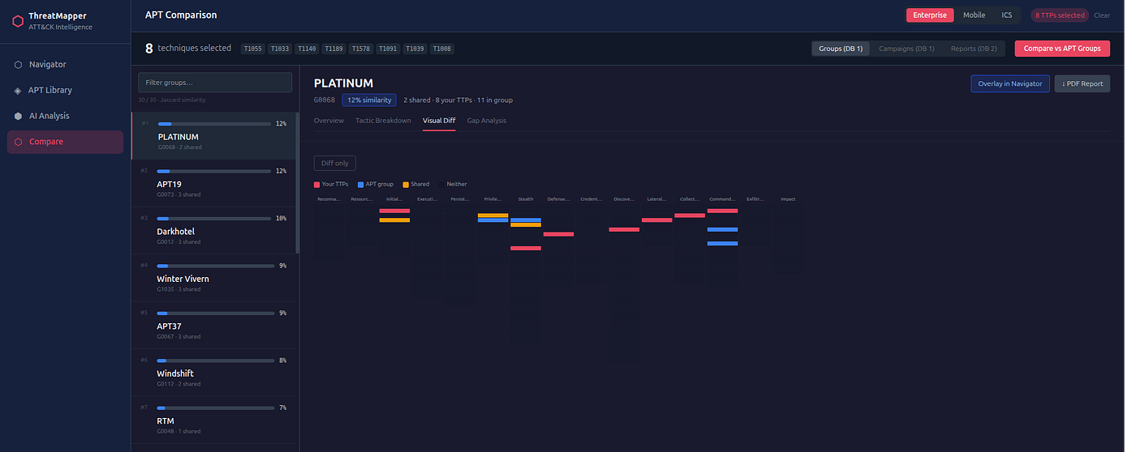Click the Navigator sidebar icon

[x=18, y=65]
